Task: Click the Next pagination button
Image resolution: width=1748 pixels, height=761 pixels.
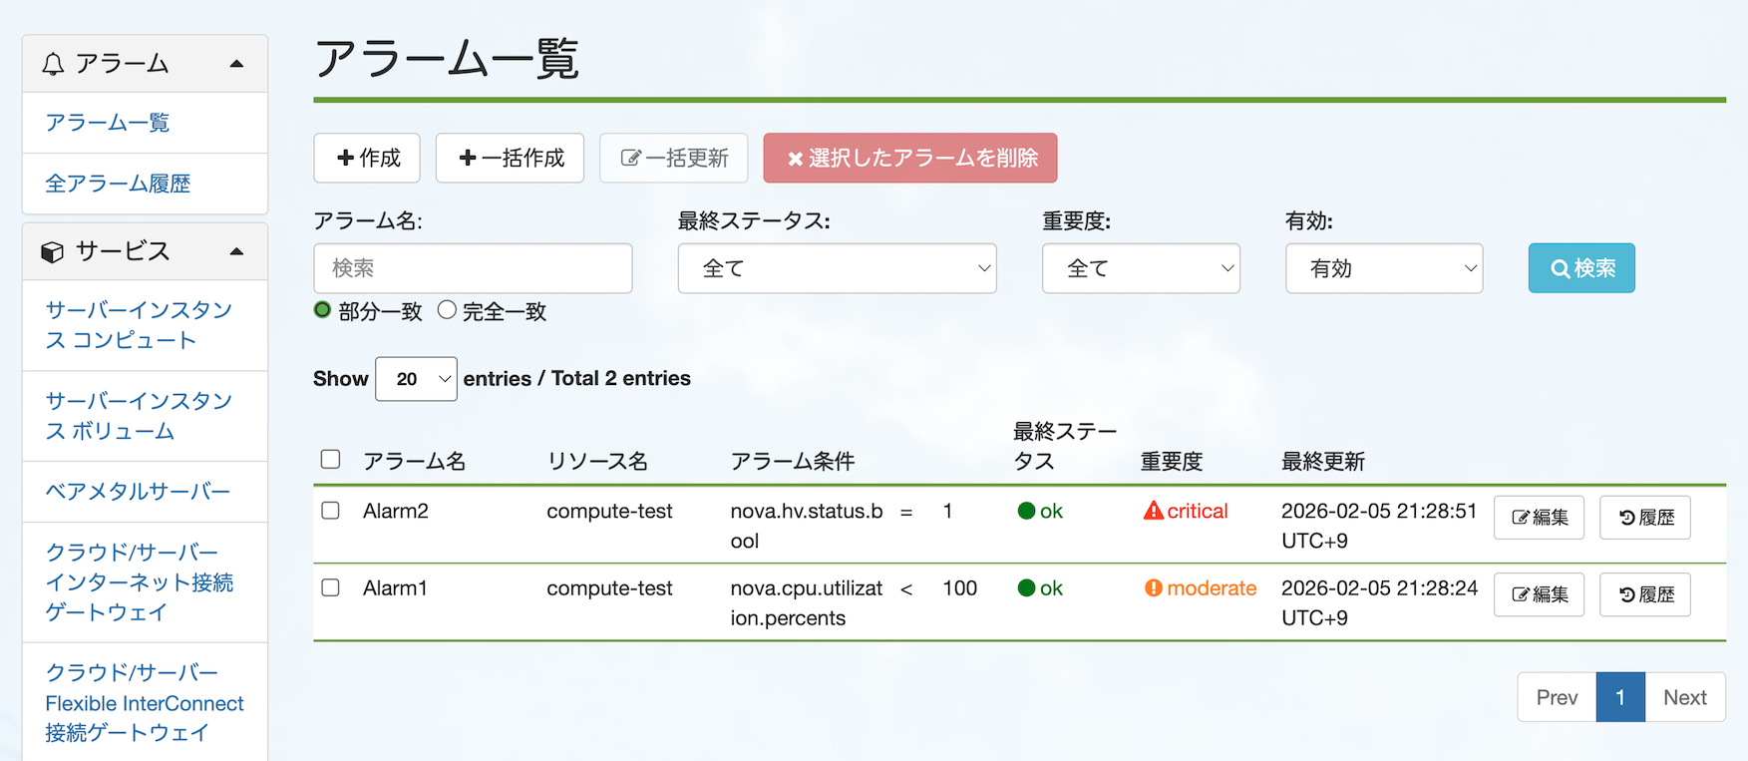Action: point(1684,697)
